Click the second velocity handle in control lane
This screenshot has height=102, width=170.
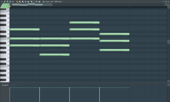coord(39,88)
